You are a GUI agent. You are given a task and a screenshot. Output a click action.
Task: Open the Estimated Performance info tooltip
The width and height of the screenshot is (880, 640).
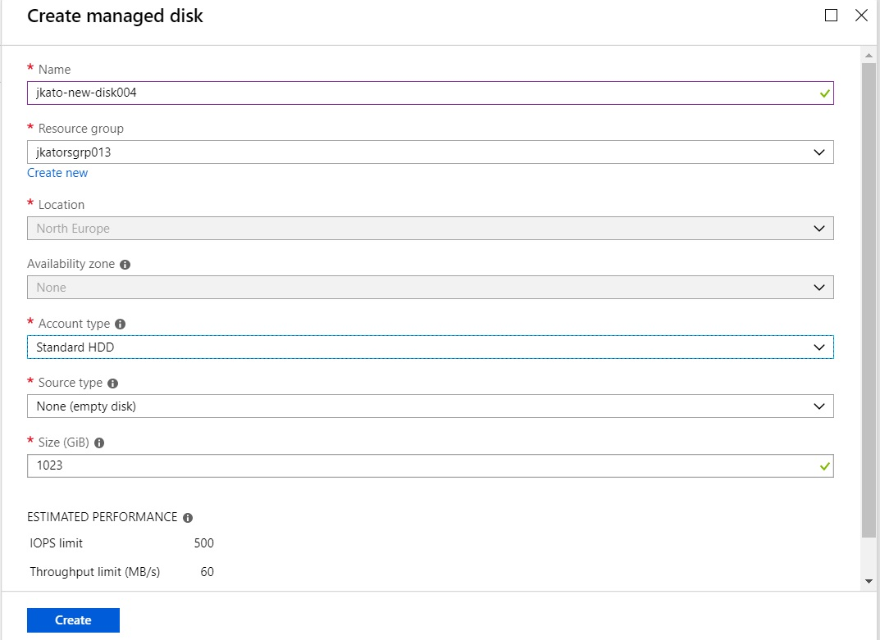click(x=188, y=517)
